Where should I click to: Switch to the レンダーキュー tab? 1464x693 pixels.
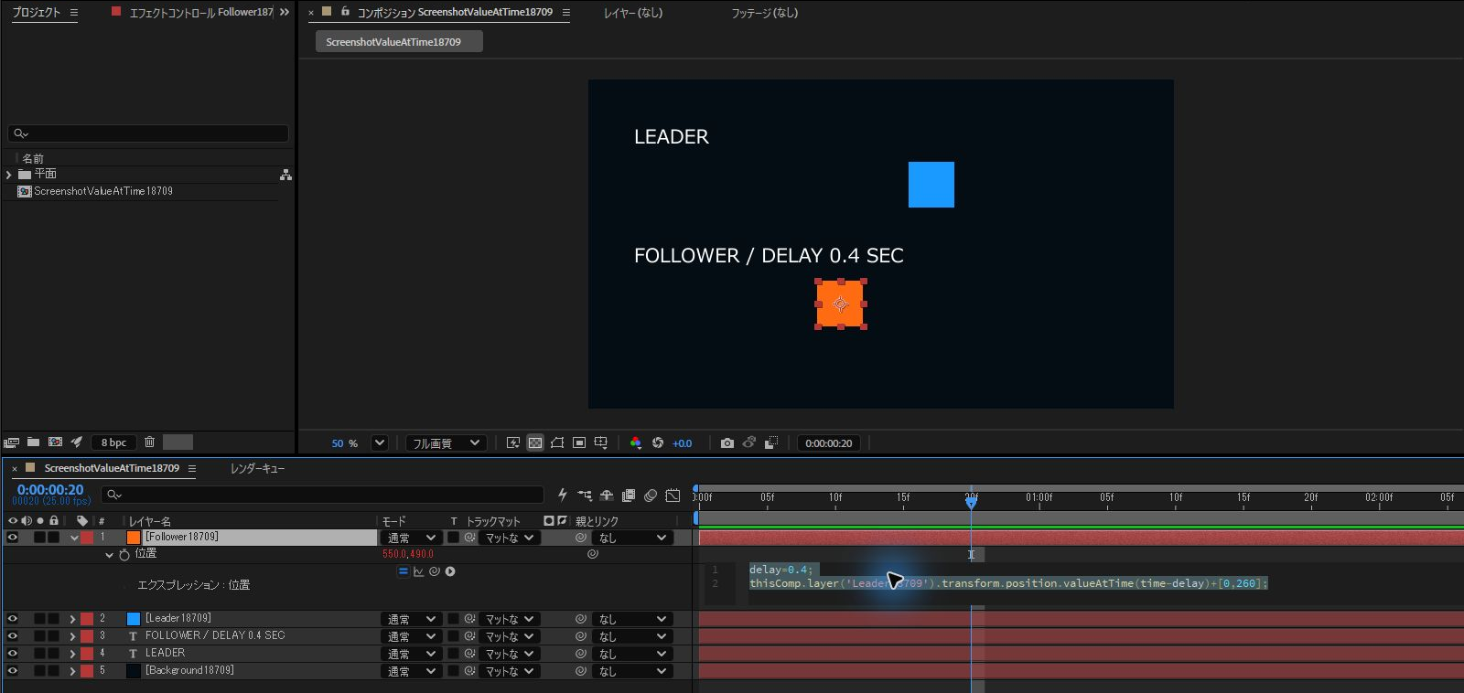point(257,468)
